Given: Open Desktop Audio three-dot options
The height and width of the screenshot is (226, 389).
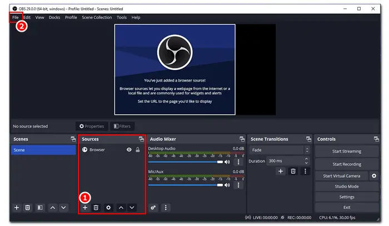Looking at the screenshot, I should point(238,162).
